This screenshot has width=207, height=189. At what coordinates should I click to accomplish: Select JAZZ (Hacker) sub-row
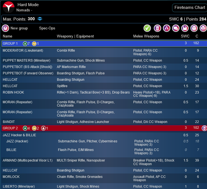tap(104, 143)
